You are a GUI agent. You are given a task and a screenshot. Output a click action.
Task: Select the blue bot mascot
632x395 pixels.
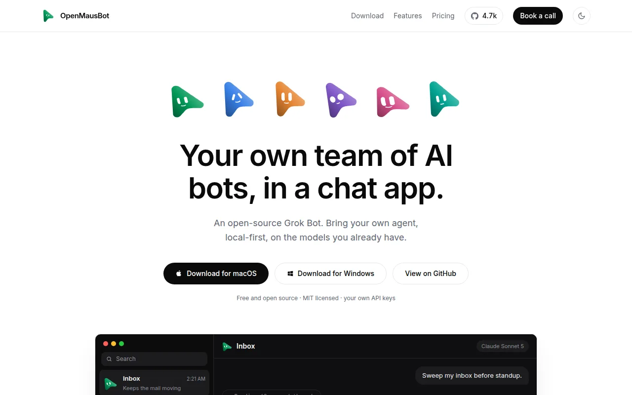click(x=238, y=99)
